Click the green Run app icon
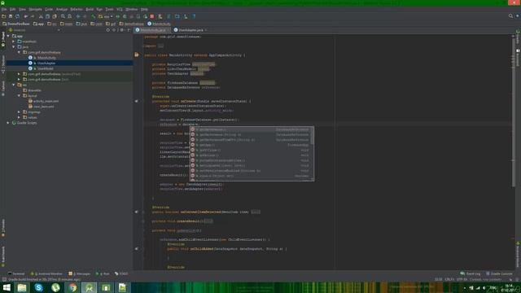This screenshot has height=293, width=521. pyautogui.click(x=117, y=16)
